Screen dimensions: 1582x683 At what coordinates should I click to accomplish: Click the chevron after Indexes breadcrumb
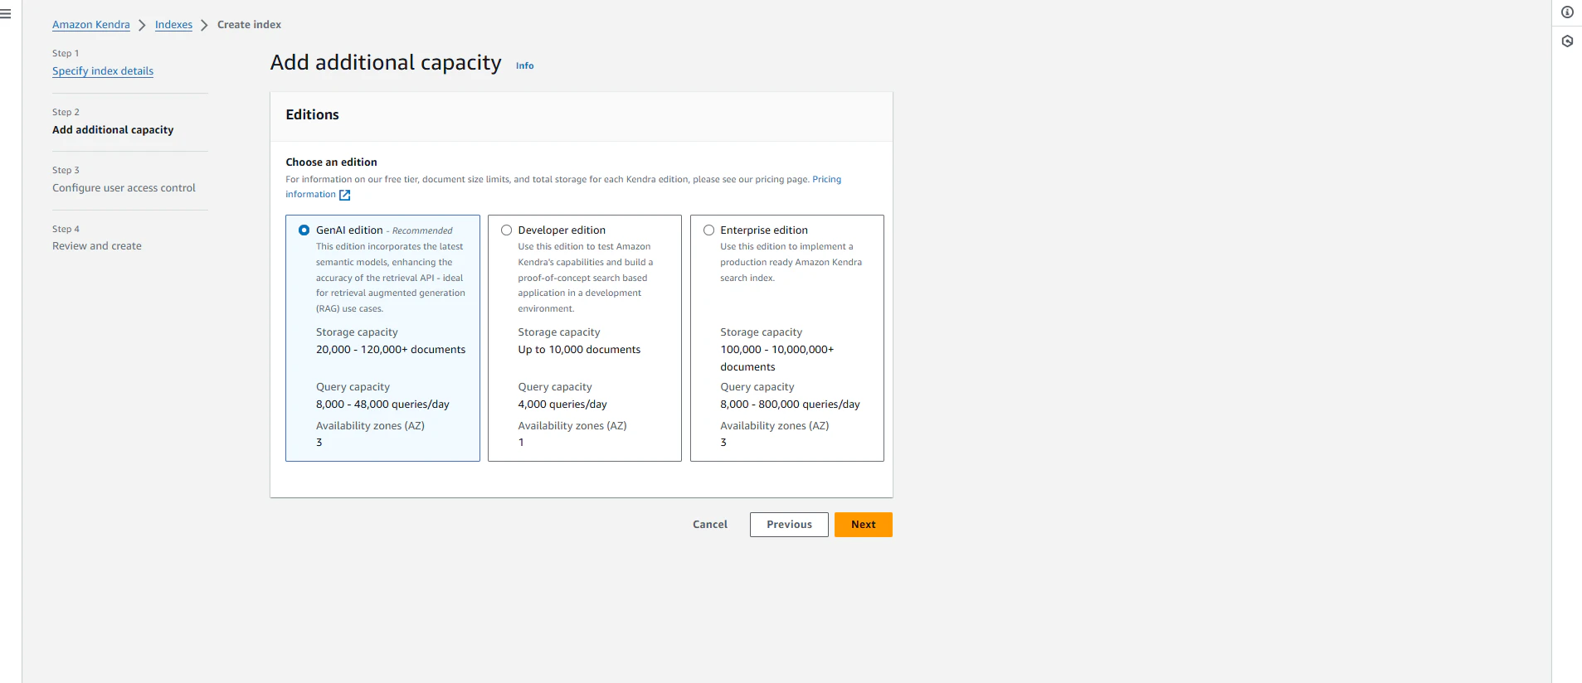[204, 26]
